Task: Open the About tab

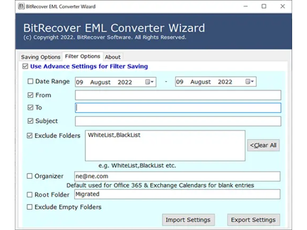Action: click(113, 57)
